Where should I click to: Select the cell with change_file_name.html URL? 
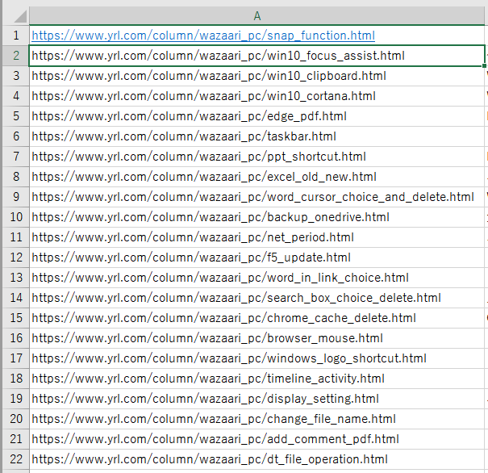point(257,419)
